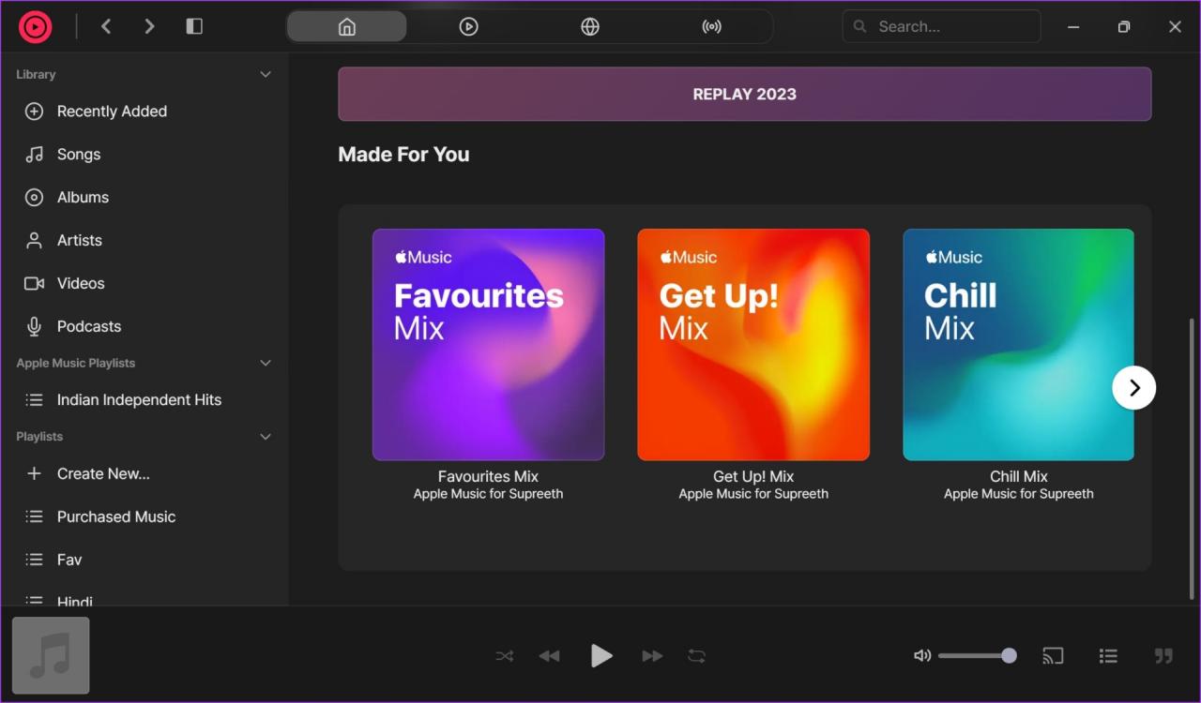1201x703 pixels.
Task: Click the Chill Mix title link
Action: [1019, 476]
